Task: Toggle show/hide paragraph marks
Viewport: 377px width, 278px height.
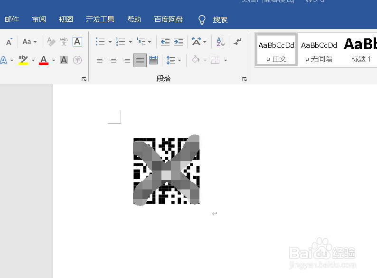Action: pos(237,42)
